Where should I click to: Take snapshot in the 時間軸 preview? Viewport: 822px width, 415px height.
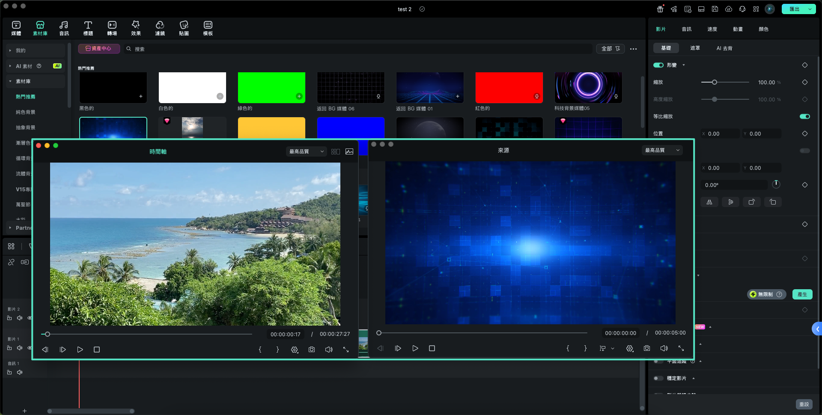pyautogui.click(x=312, y=350)
